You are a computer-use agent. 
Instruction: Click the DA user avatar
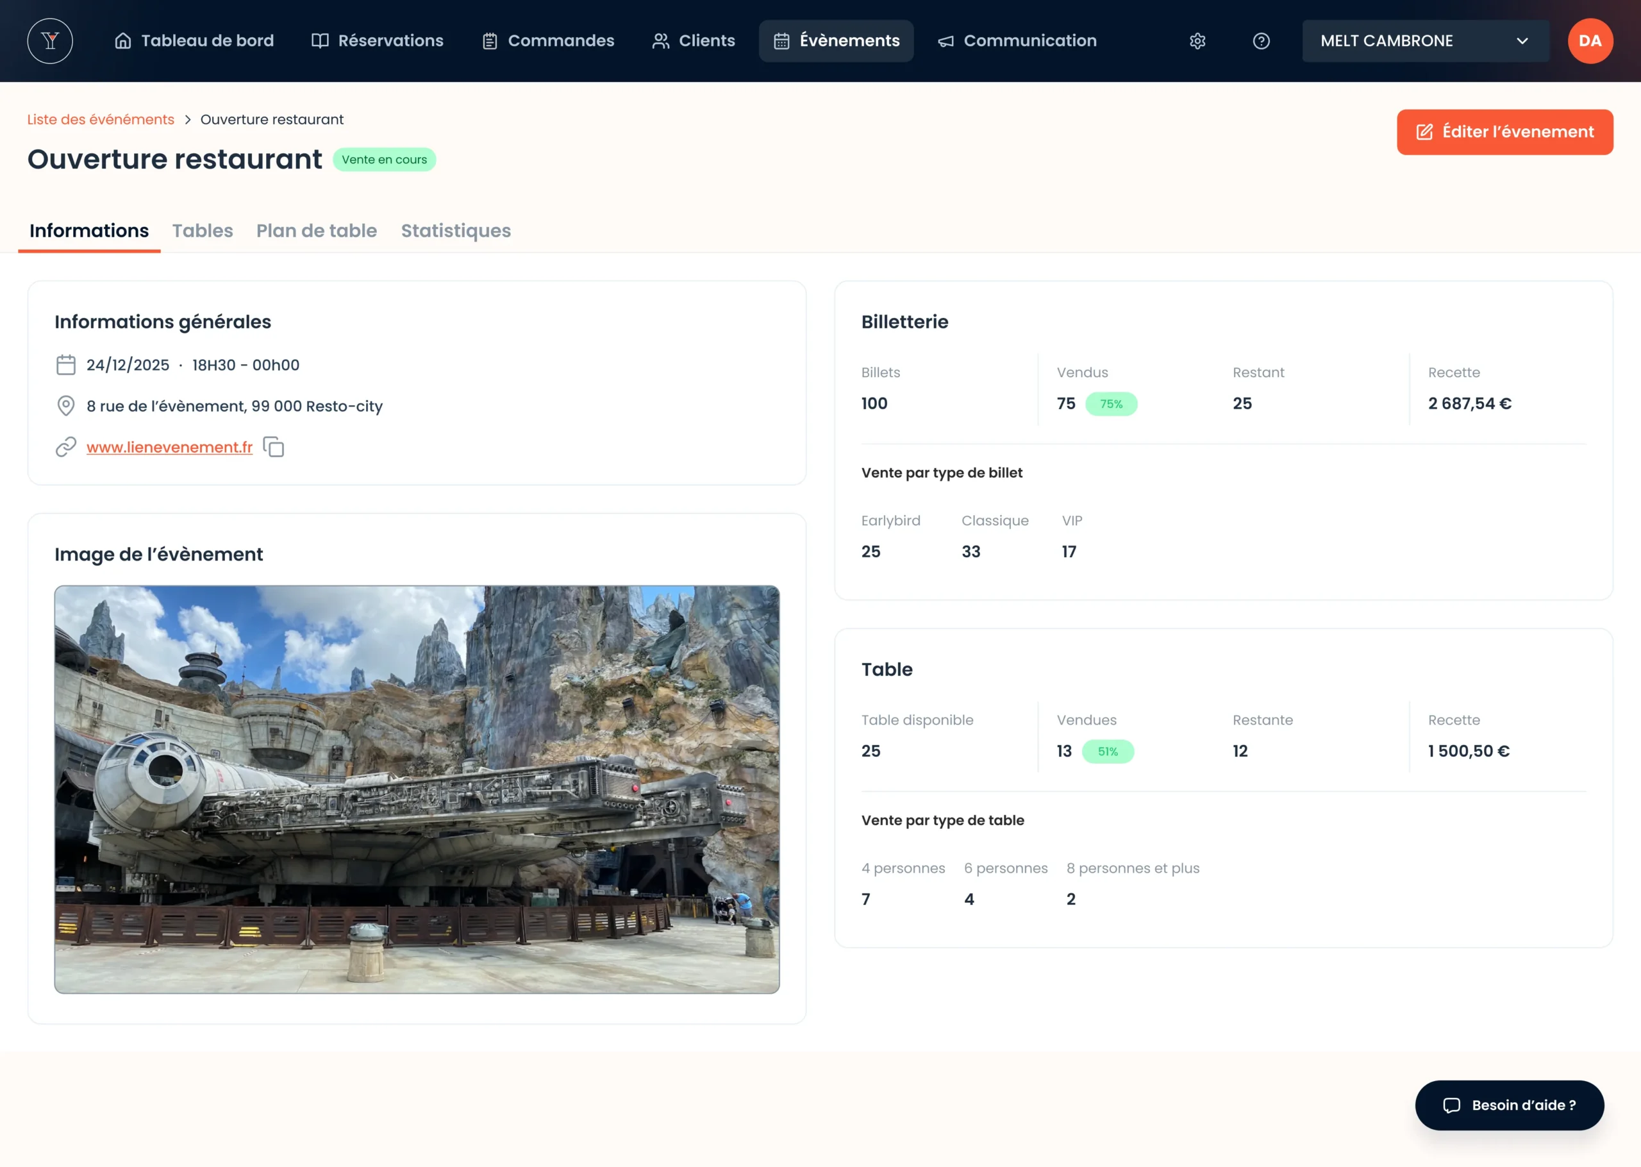coord(1590,41)
